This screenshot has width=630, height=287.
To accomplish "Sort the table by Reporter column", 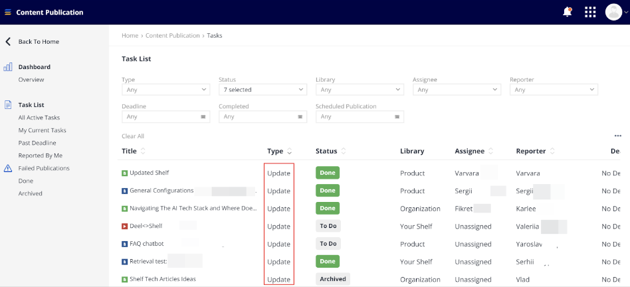I will click(552, 151).
